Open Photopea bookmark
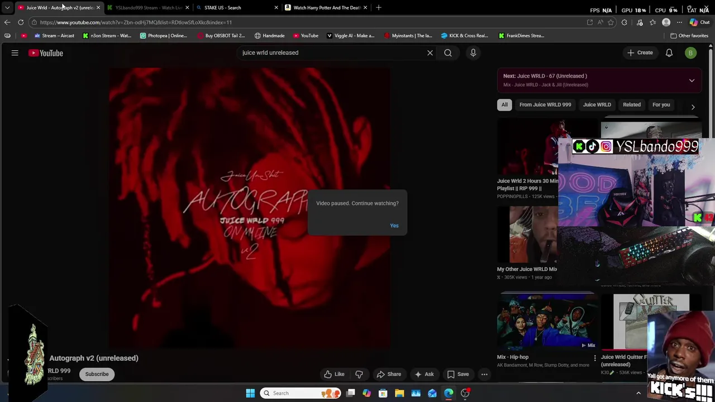Image resolution: width=715 pixels, height=402 pixels. (163, 36)
